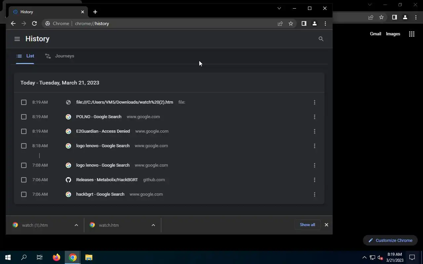Open the History hamburger main menu
Image resolution: width=423 pixels, height=264 pixels.
(x=17, y=39)
